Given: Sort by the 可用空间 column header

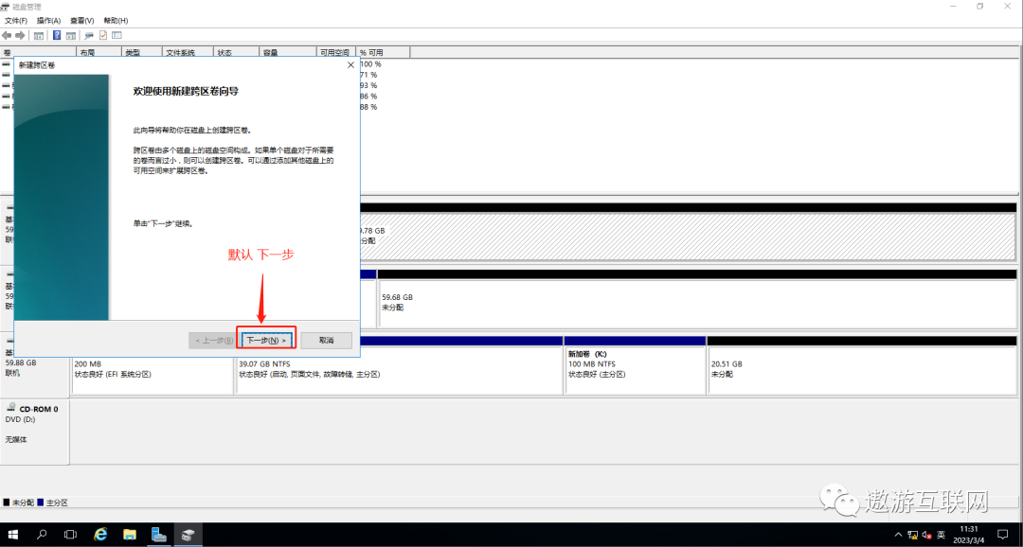Looking at the screenshot, I should (x=336, y=52).
